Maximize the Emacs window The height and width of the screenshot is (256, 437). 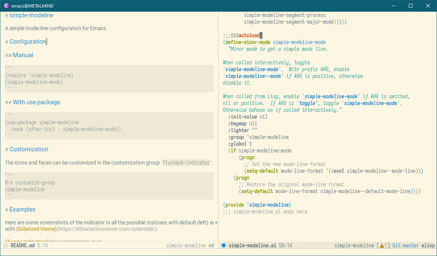411,6
